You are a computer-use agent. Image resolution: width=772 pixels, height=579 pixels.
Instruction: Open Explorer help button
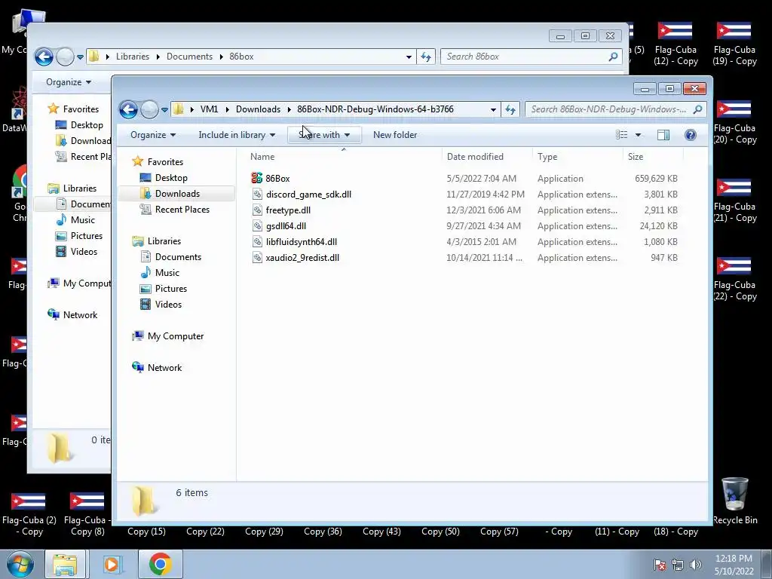coord(691,135)
